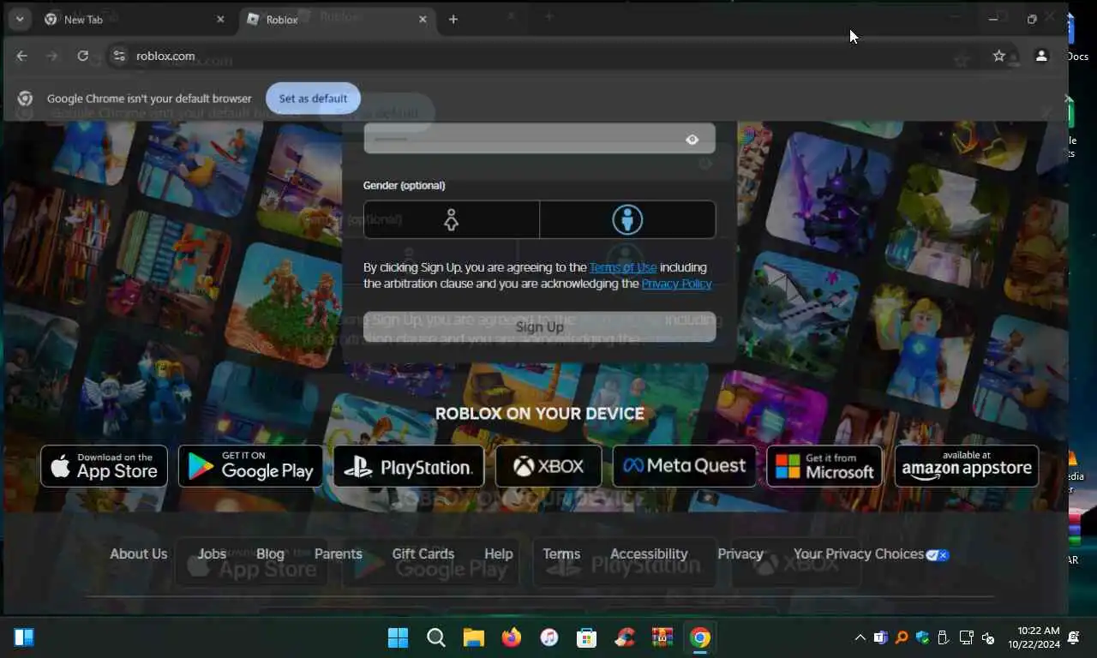Open the Windows widgets panel icon
The image size is (1097, 658).
click(24, 637)
